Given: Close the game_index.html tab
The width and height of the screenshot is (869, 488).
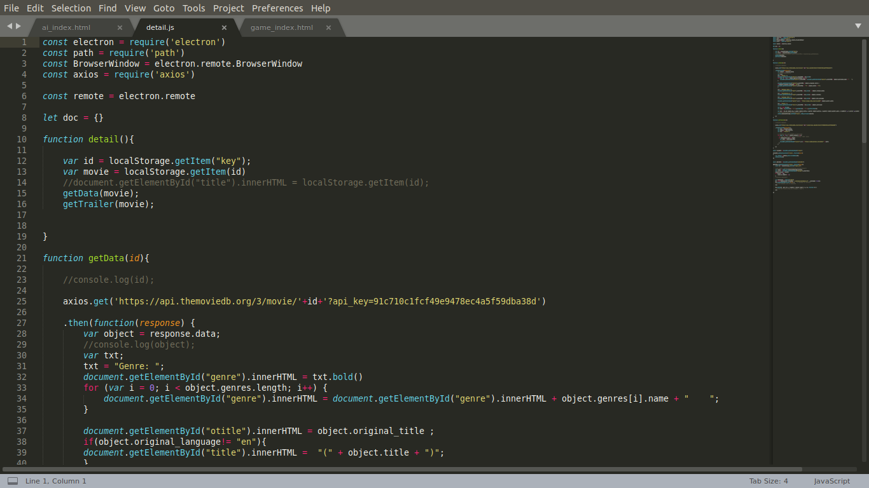Looking at the screenshot, I should click(x=328, y=27).
